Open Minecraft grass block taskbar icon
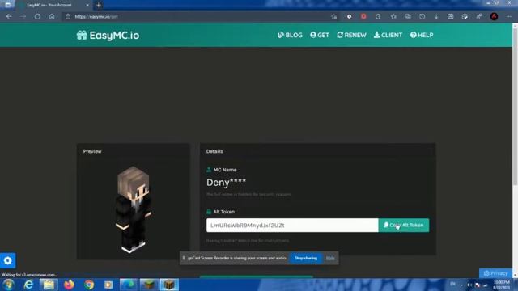The height and width of the screenshot is (291, 518). point(149,285)
